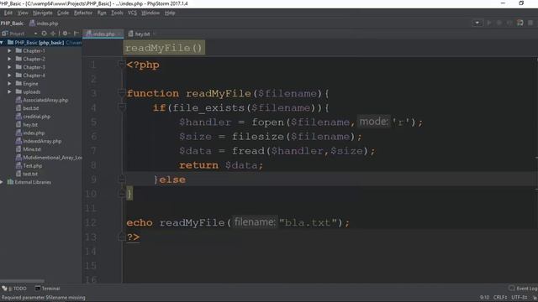Open the TODO tool window

(14, 289)
